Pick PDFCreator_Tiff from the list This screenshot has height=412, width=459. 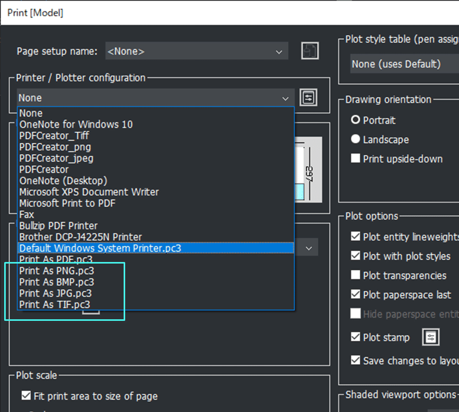tap(156, 135)
